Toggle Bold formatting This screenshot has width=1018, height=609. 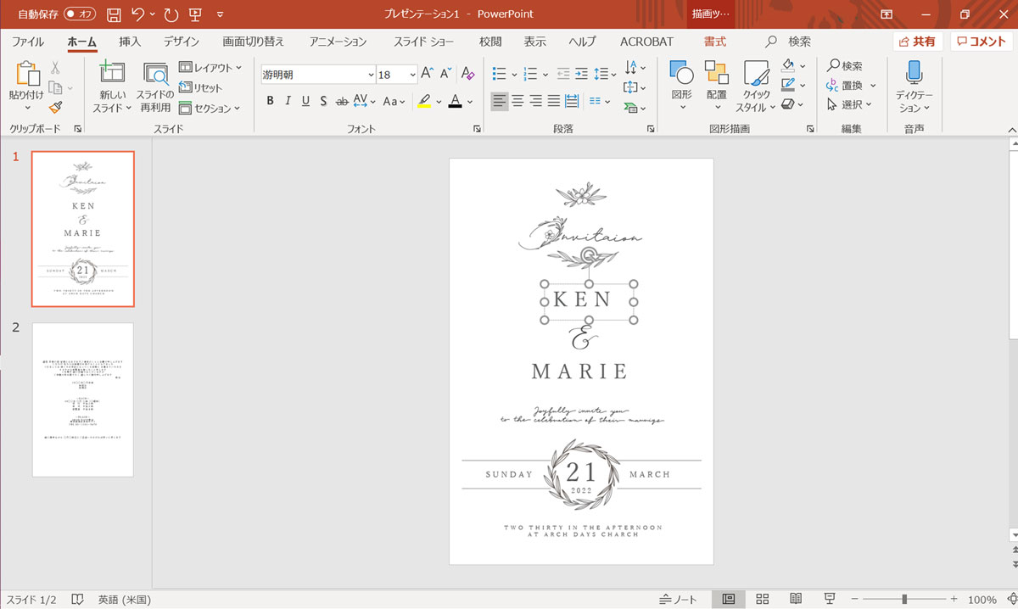pyautogui.click(x=270, y=101)
